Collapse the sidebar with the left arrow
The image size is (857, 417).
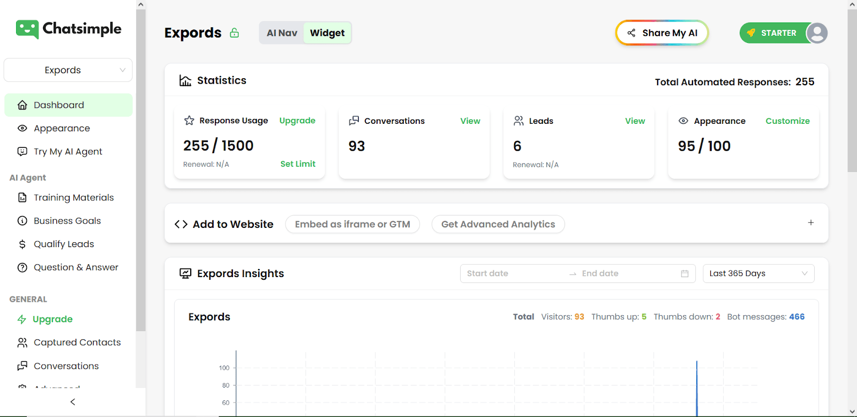coord(73,402)
